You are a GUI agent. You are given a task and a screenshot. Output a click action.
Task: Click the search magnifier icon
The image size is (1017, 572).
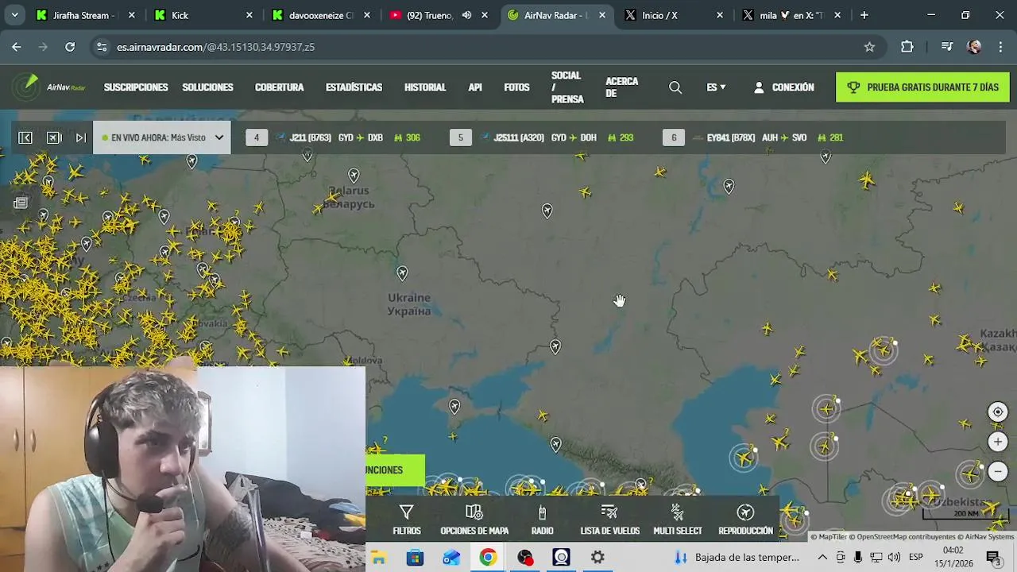(675, 87)
